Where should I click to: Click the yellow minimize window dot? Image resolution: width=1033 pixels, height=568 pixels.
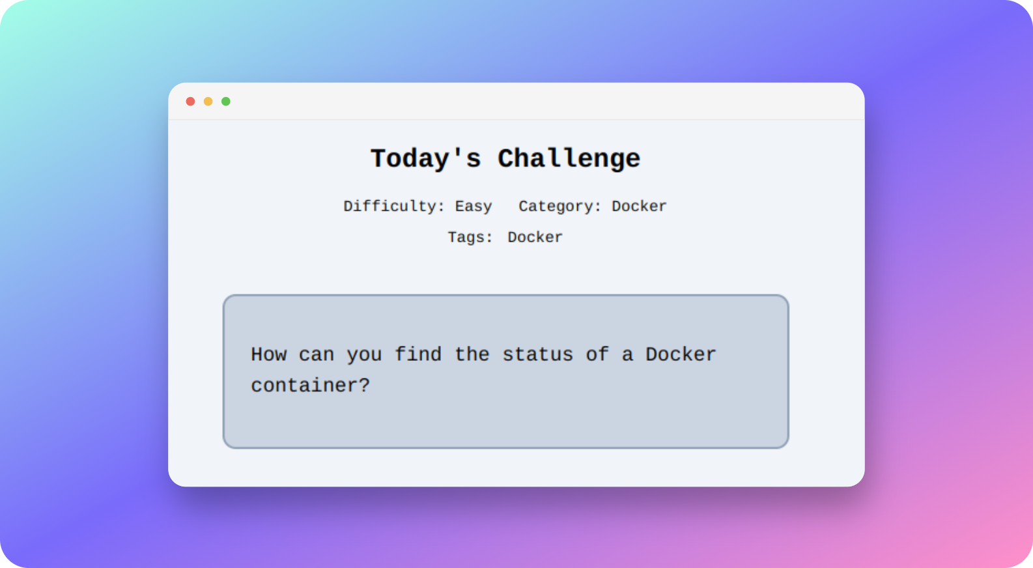click(x=208, y=102)
